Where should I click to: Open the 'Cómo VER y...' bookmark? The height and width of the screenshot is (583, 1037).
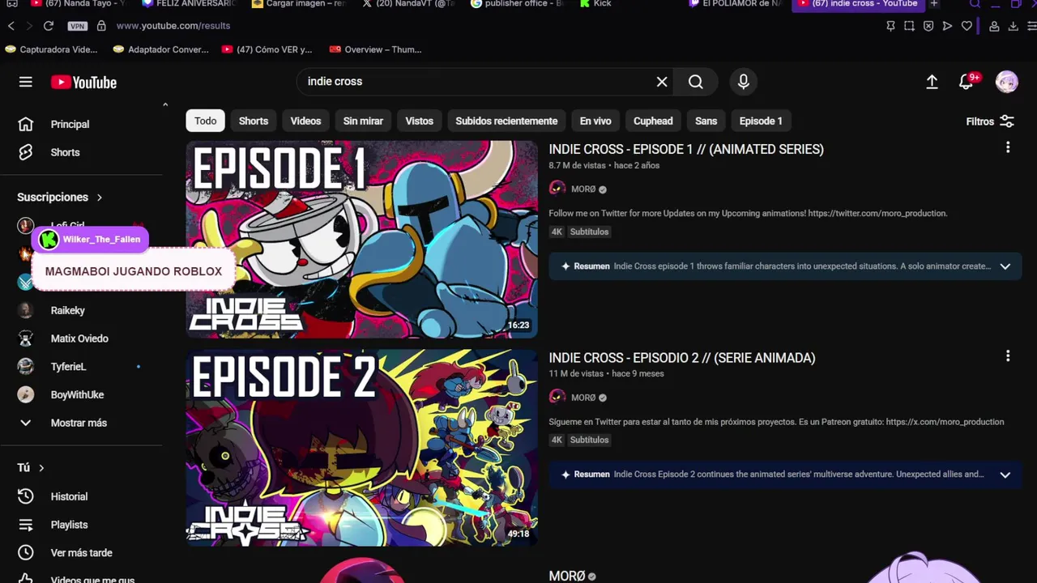pyautogui.click(x=267, y=49)
